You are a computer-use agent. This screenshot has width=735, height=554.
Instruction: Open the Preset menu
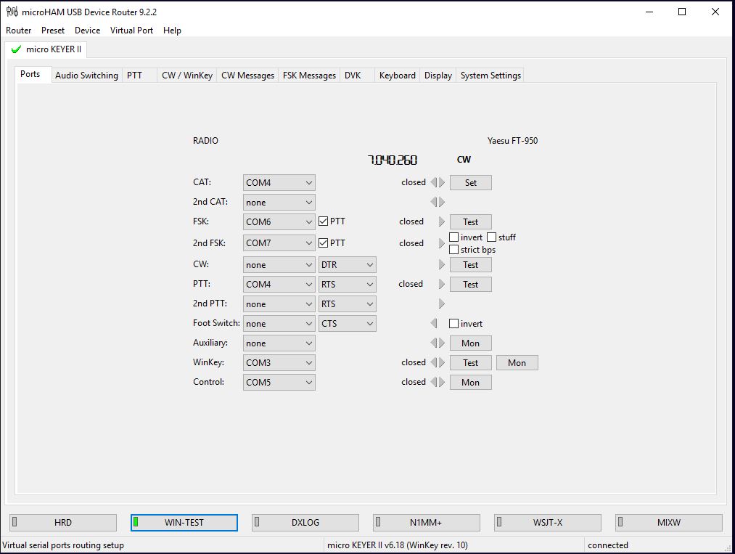tap(53, 30)
